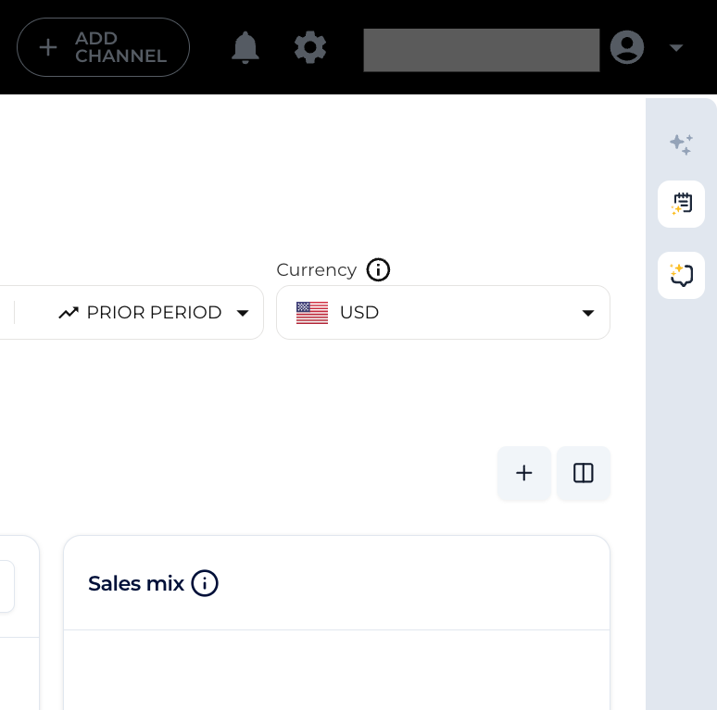The width and height of the screenshot is (717, 710).
Task: Click the plus sign in Add Channel
Action: coord(48,47)
